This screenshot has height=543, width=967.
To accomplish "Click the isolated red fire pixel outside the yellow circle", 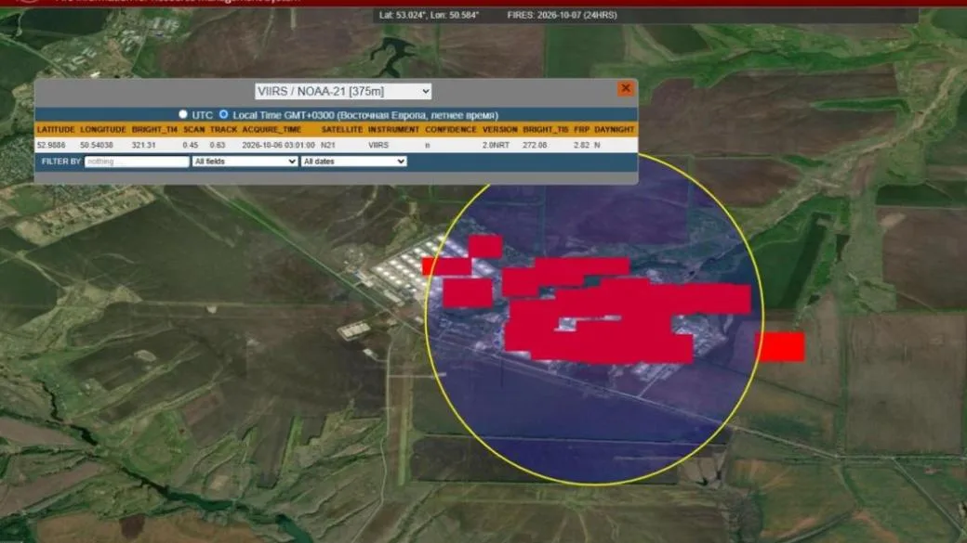I will pos(781,346).
